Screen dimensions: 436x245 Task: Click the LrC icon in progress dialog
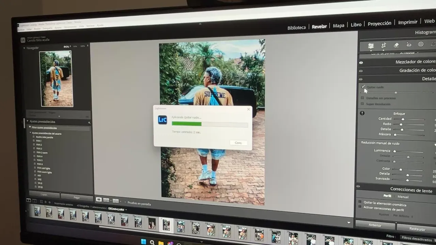[162, 120]
